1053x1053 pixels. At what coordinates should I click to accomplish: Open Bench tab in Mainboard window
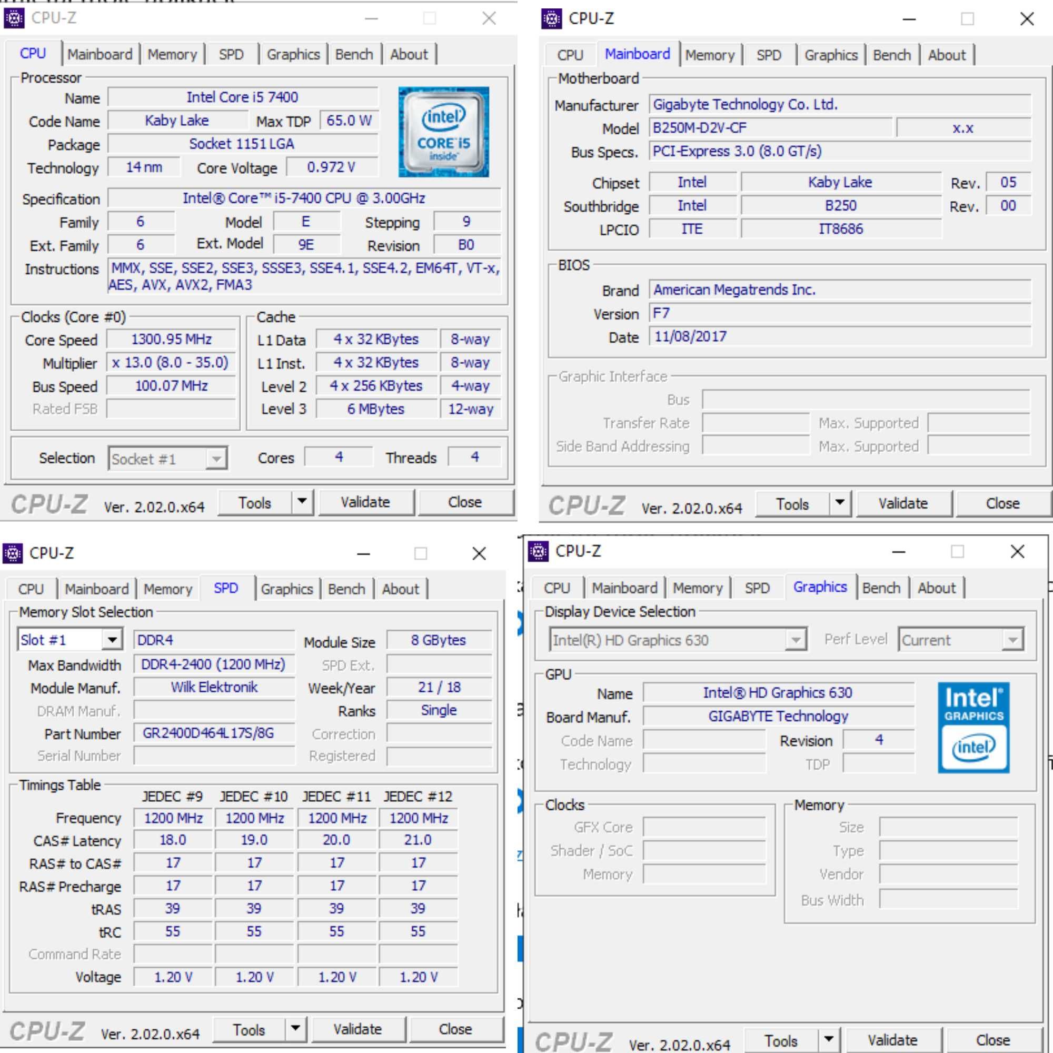(x=892, y=55)
